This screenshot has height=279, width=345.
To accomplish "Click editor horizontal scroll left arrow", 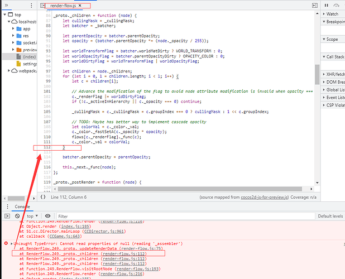I will [x=55, y=189].
